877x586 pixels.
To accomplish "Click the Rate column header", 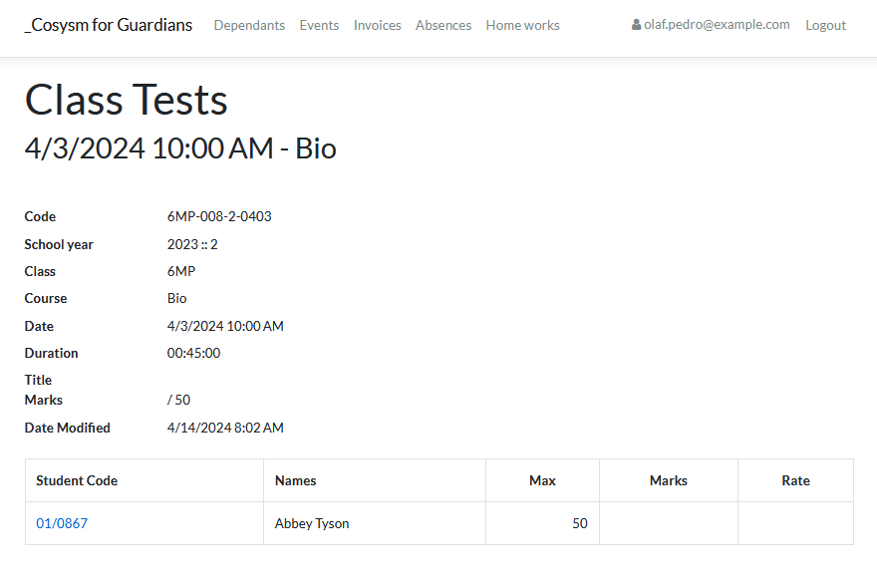I will (795, 480).
